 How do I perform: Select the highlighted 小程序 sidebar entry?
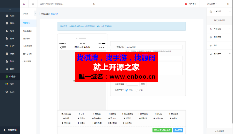pos(10,77)
